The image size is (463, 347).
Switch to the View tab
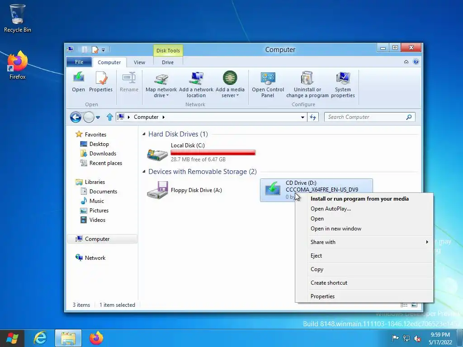pos(139,62)
